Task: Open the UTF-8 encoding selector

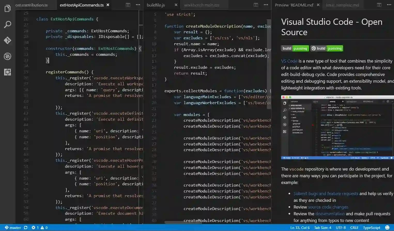Action: point(341,228)
